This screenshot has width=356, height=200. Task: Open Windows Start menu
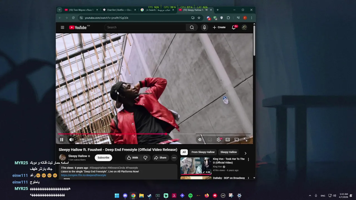pyautogui.click(x=117, y=196)
